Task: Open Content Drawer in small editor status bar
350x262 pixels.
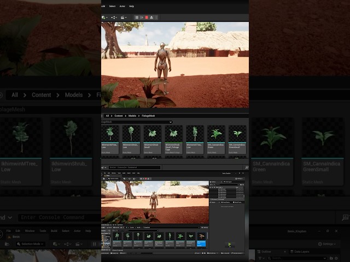Action: click(x=105, y=253)
